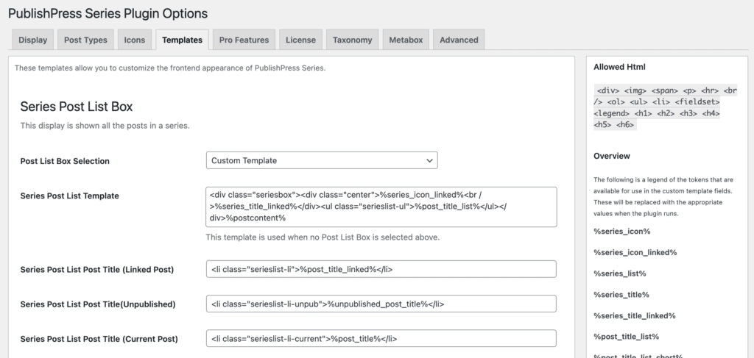Click the PublishPress Series Plugin Options title
754x358 pixels.
[108, 13]
